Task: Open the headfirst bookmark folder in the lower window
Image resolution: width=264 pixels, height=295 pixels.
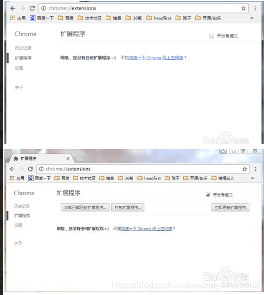Action: tap(149, 178)
